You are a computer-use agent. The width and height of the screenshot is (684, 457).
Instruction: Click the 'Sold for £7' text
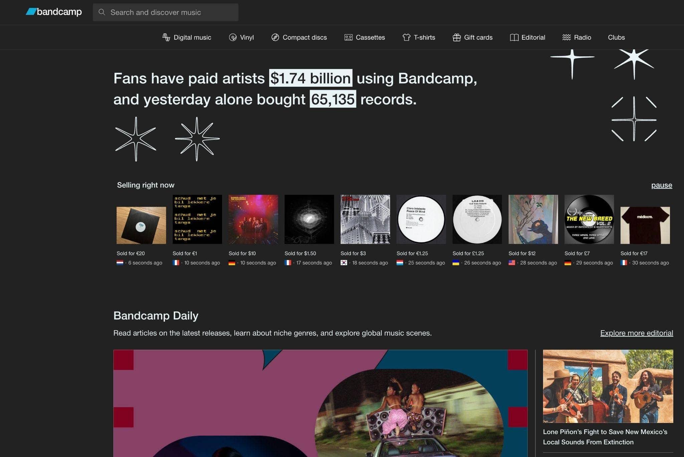(577, 254)
